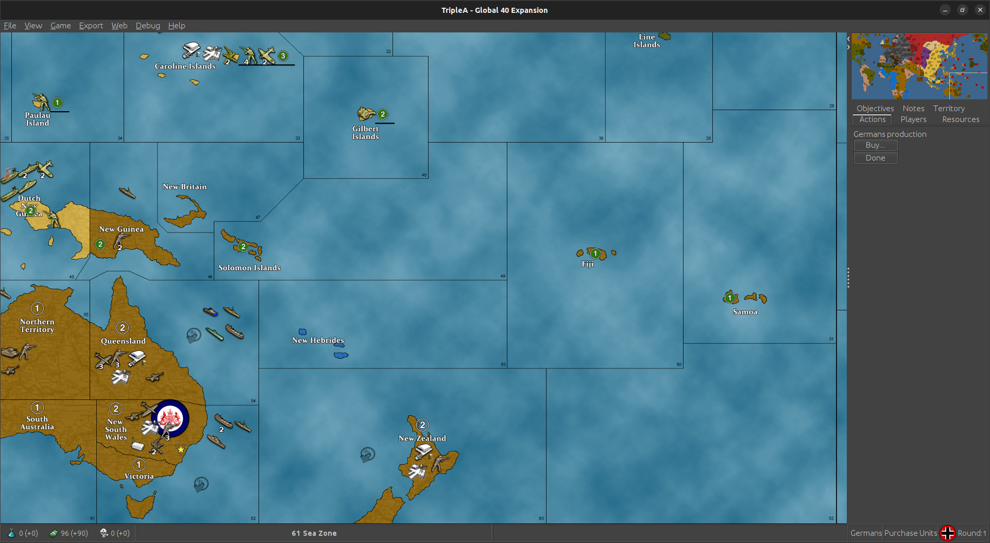Screen dimensions: 990x543
Task: Select the stack of three infantry in Queensland
Action: coord(119,358)
